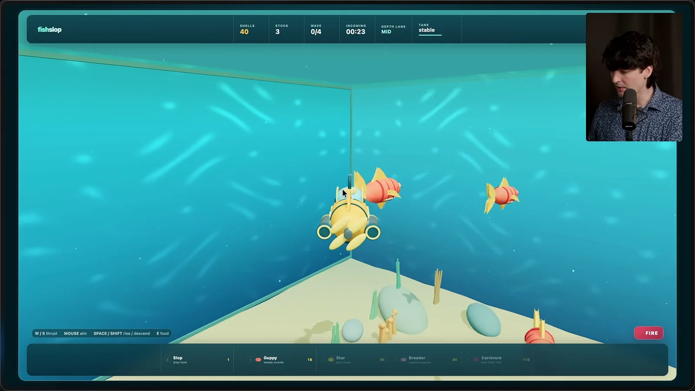The image size is (695, 391).
Task: Click the DEPTH LANE value MID
Action: 386,32
